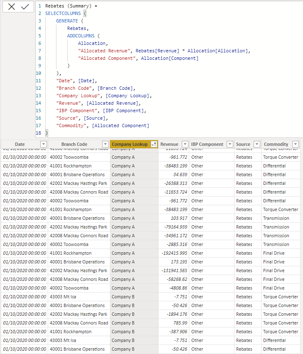
Task: Commit the formula with the checkmark icon
Action: [25, 7]
